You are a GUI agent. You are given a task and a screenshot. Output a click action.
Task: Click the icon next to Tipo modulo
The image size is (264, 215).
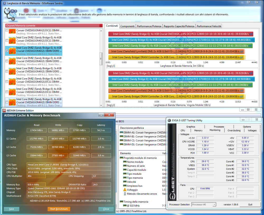click(x=125, y=174)
